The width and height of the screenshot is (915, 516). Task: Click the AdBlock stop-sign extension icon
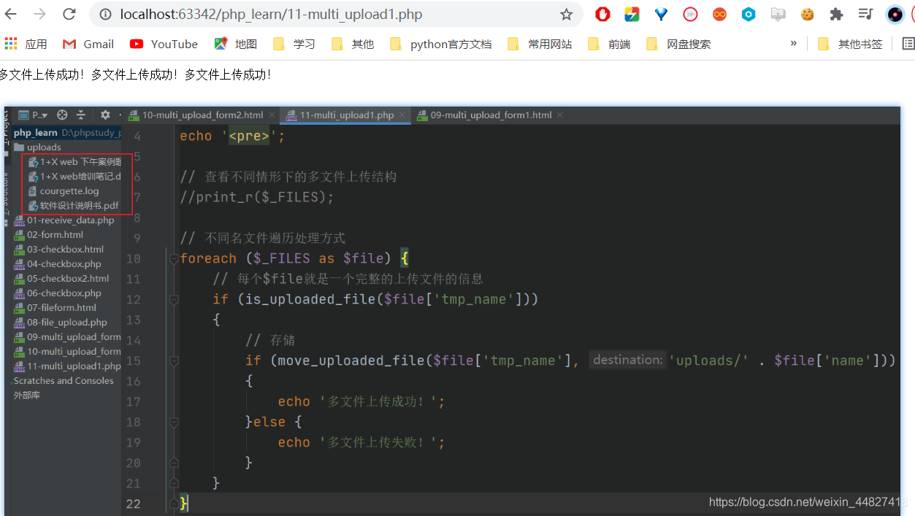602,14
